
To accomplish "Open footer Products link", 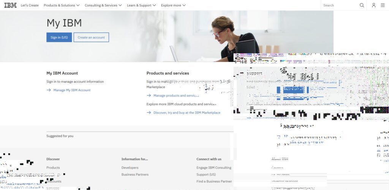I will [x=53, y=168].
